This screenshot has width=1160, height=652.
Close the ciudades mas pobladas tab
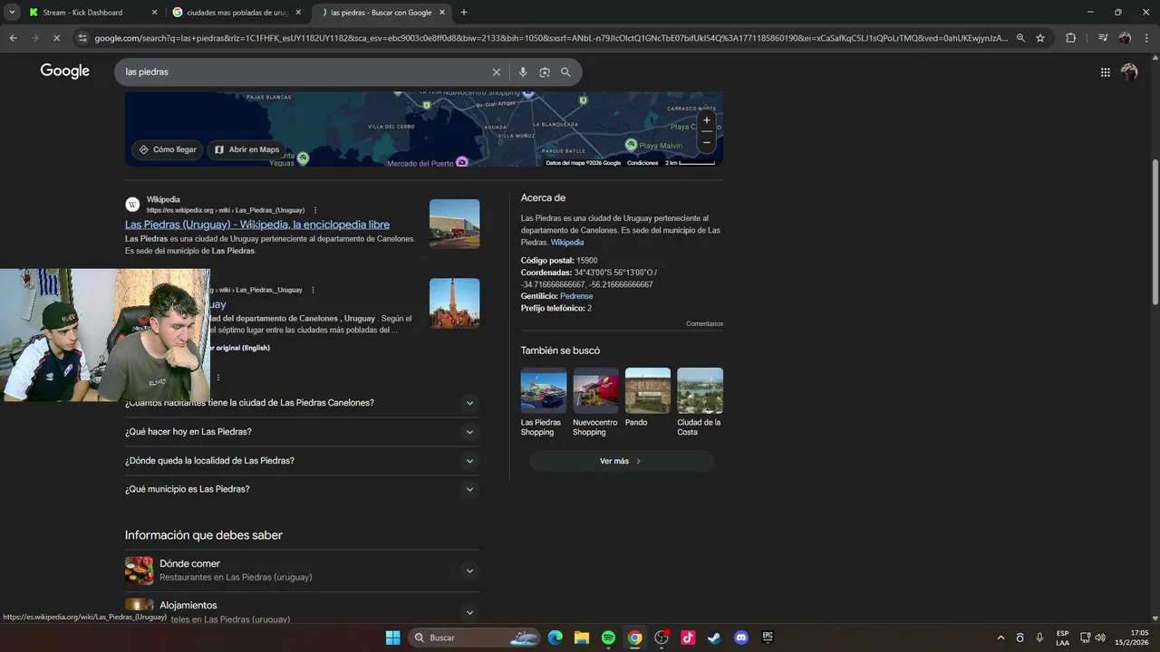[298, 13]
